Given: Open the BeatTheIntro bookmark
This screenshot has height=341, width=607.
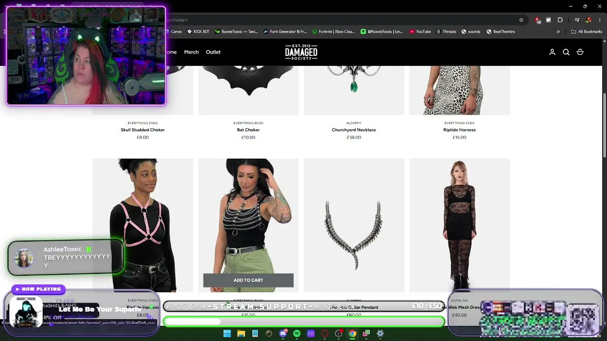Looking at the screenshot, I should [501, 32].
